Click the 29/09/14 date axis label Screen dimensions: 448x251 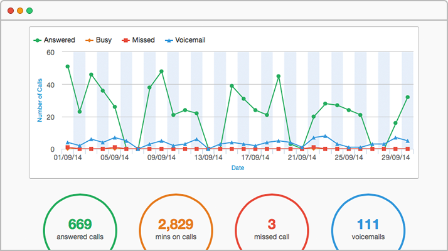pyautogui.click(x=396, y=158)
